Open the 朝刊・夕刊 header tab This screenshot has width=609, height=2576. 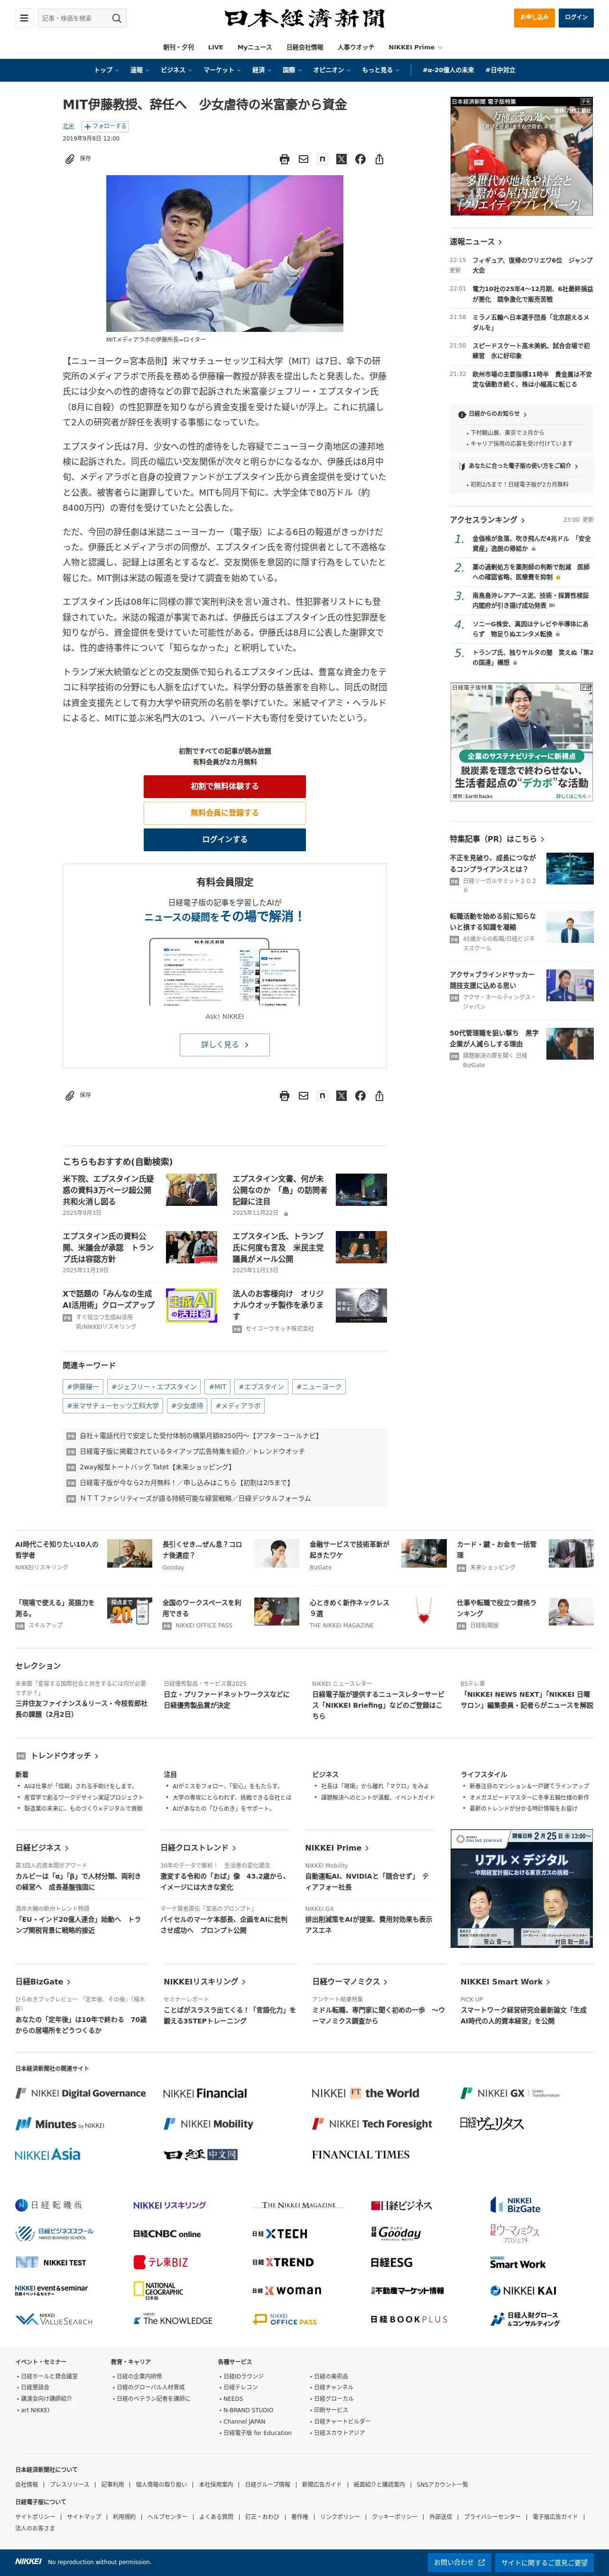click(179, 47)
